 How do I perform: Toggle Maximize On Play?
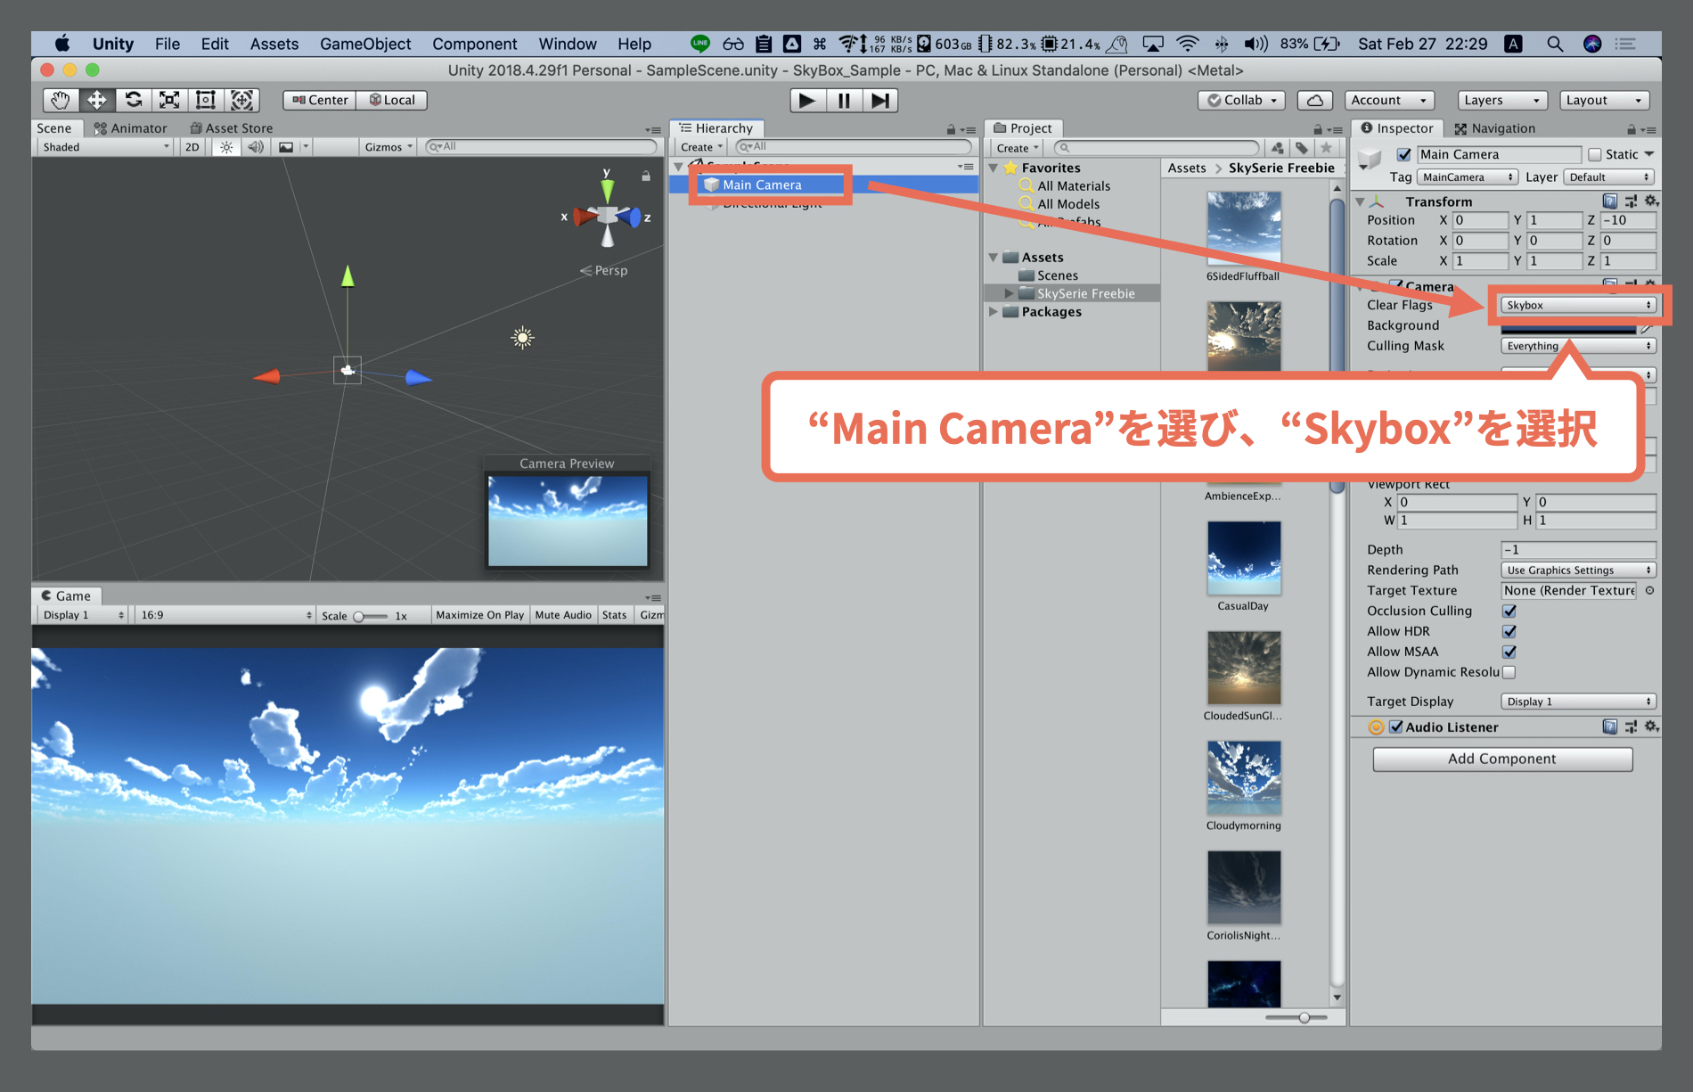click(x=479, y=615)
